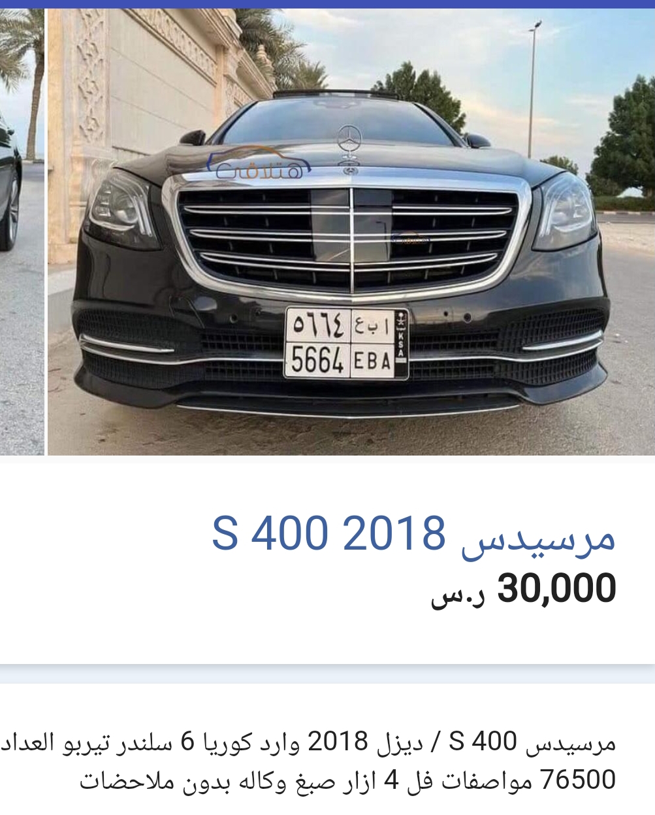Click the street lamp in the photo background

pos(533,91)
